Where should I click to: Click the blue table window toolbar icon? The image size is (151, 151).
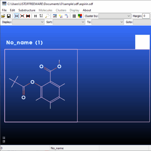coord(55,16)
